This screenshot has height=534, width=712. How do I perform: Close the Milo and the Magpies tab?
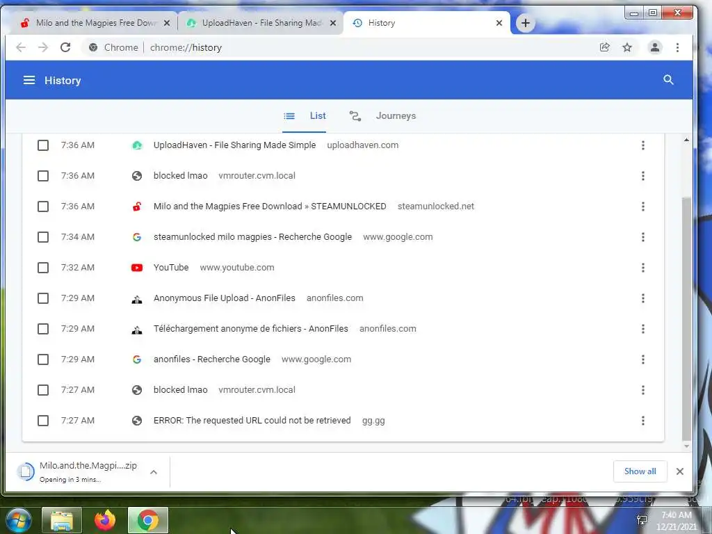click(x=167, y=23)
